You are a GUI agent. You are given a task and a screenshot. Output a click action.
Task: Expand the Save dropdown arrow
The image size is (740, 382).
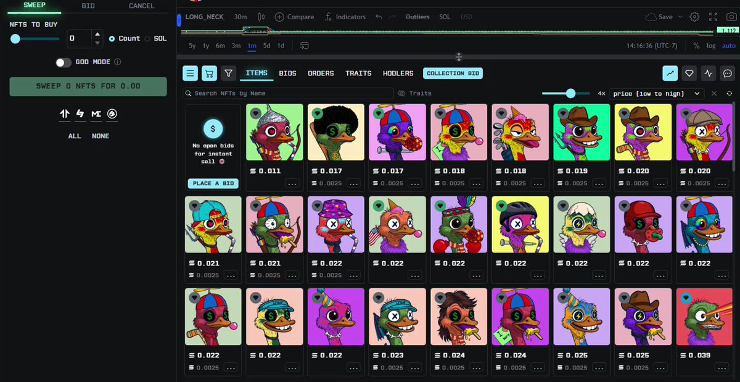[x=680, y=17]
